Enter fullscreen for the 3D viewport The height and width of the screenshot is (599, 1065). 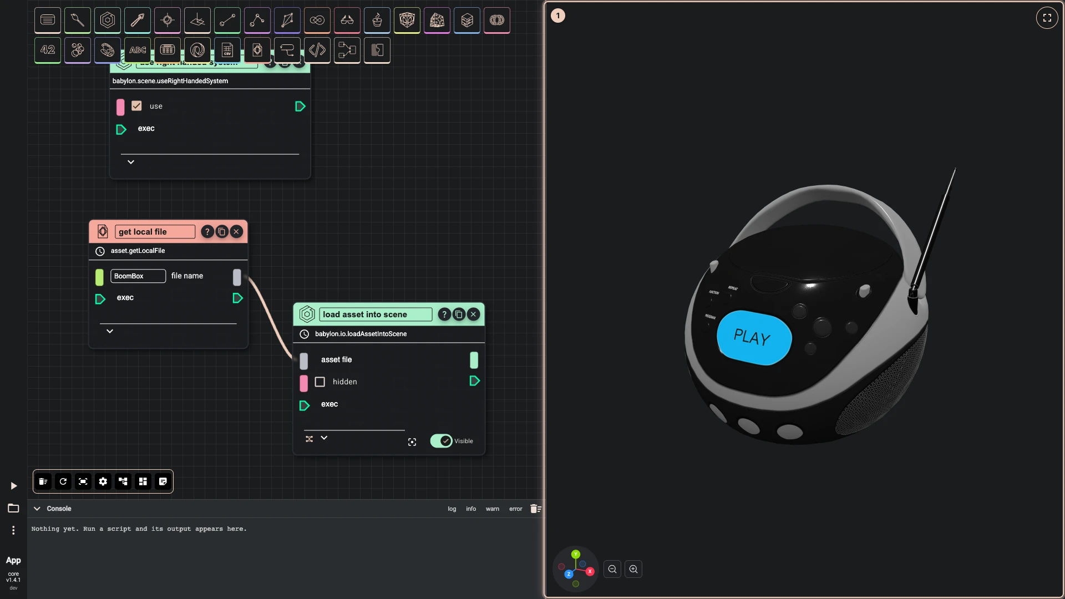(1047, 18)
